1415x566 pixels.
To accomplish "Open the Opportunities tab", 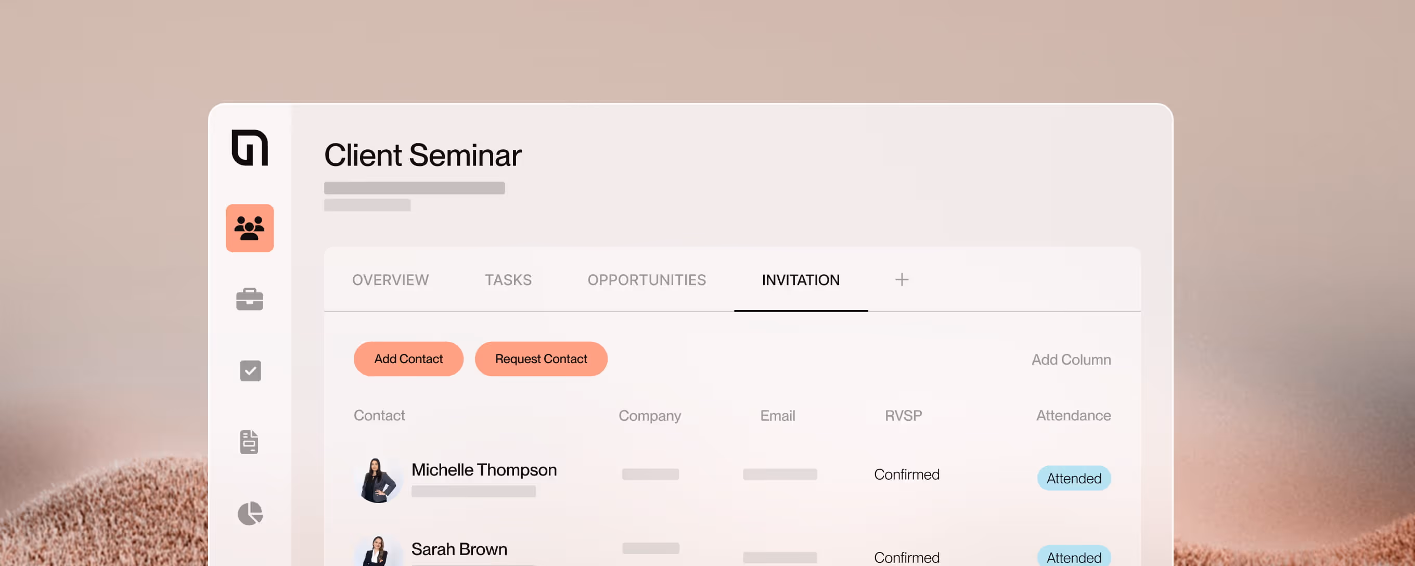I will click(x=647, y=280).
